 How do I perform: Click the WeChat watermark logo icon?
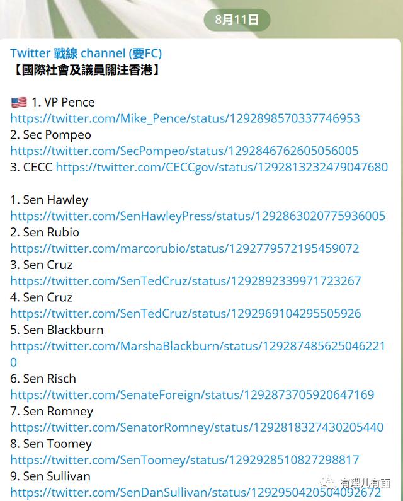coord(328,483)
